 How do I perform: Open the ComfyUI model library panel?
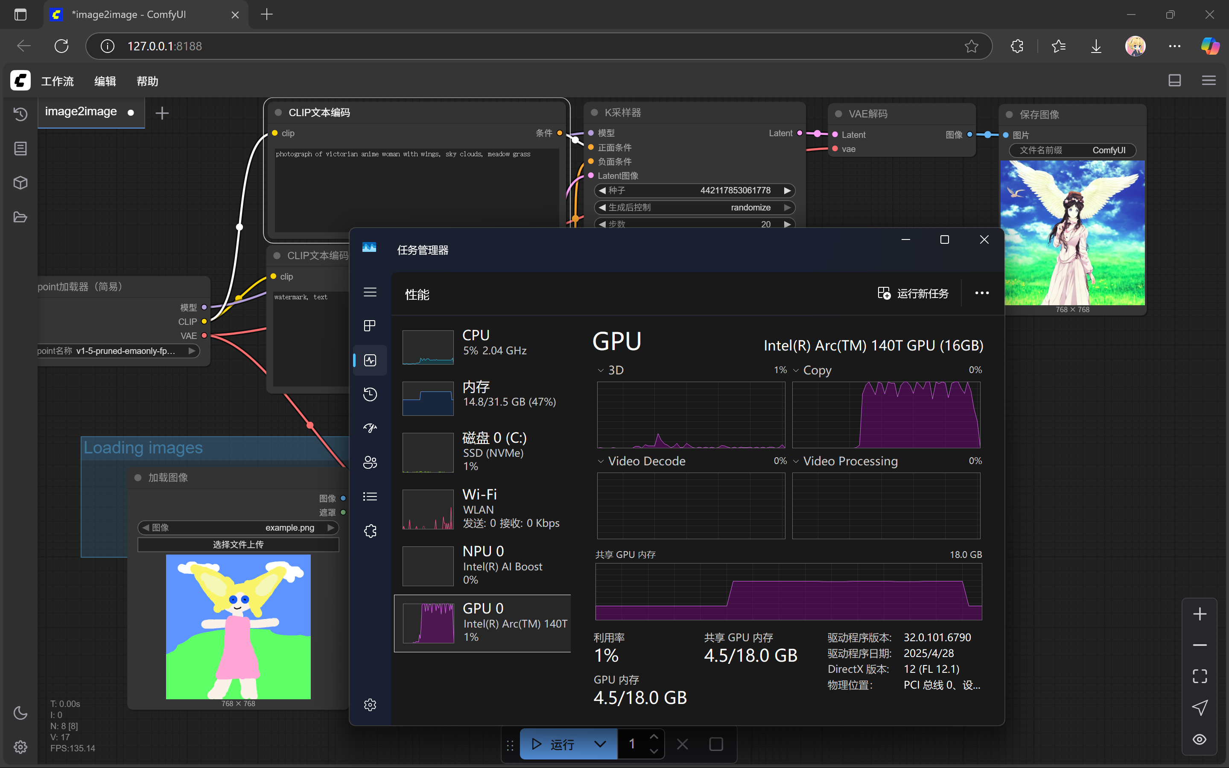(x=20, y=183)
